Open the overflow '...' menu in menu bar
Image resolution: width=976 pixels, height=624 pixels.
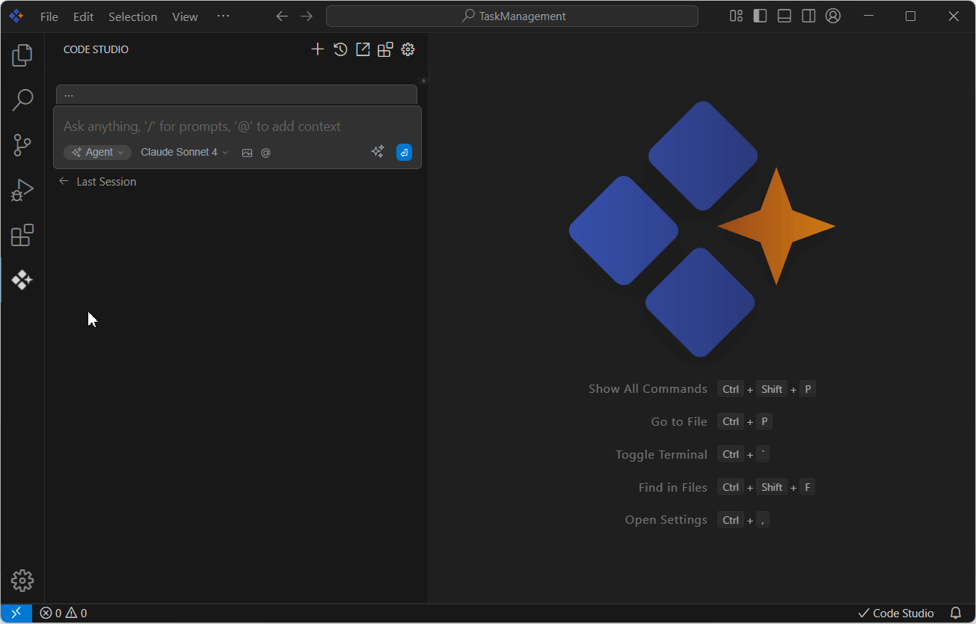(223, 16)
